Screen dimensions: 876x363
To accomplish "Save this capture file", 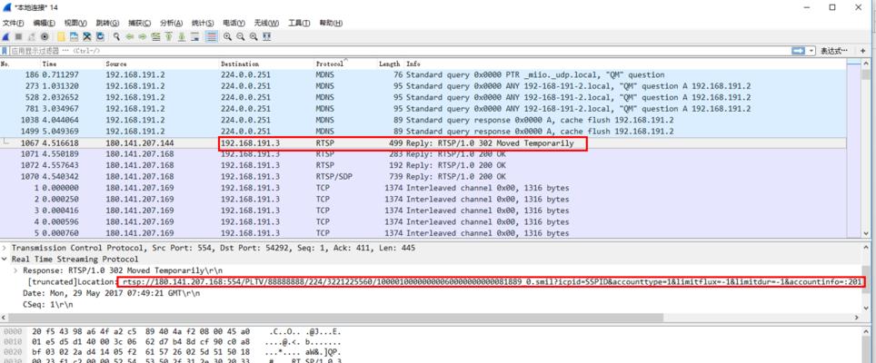I will pyautogui.click(x=74, y=37).
